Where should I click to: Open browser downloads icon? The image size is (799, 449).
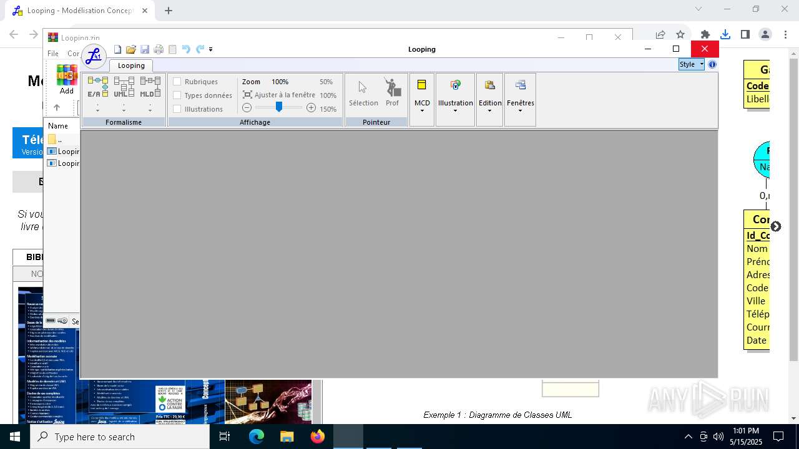[725, 35]
